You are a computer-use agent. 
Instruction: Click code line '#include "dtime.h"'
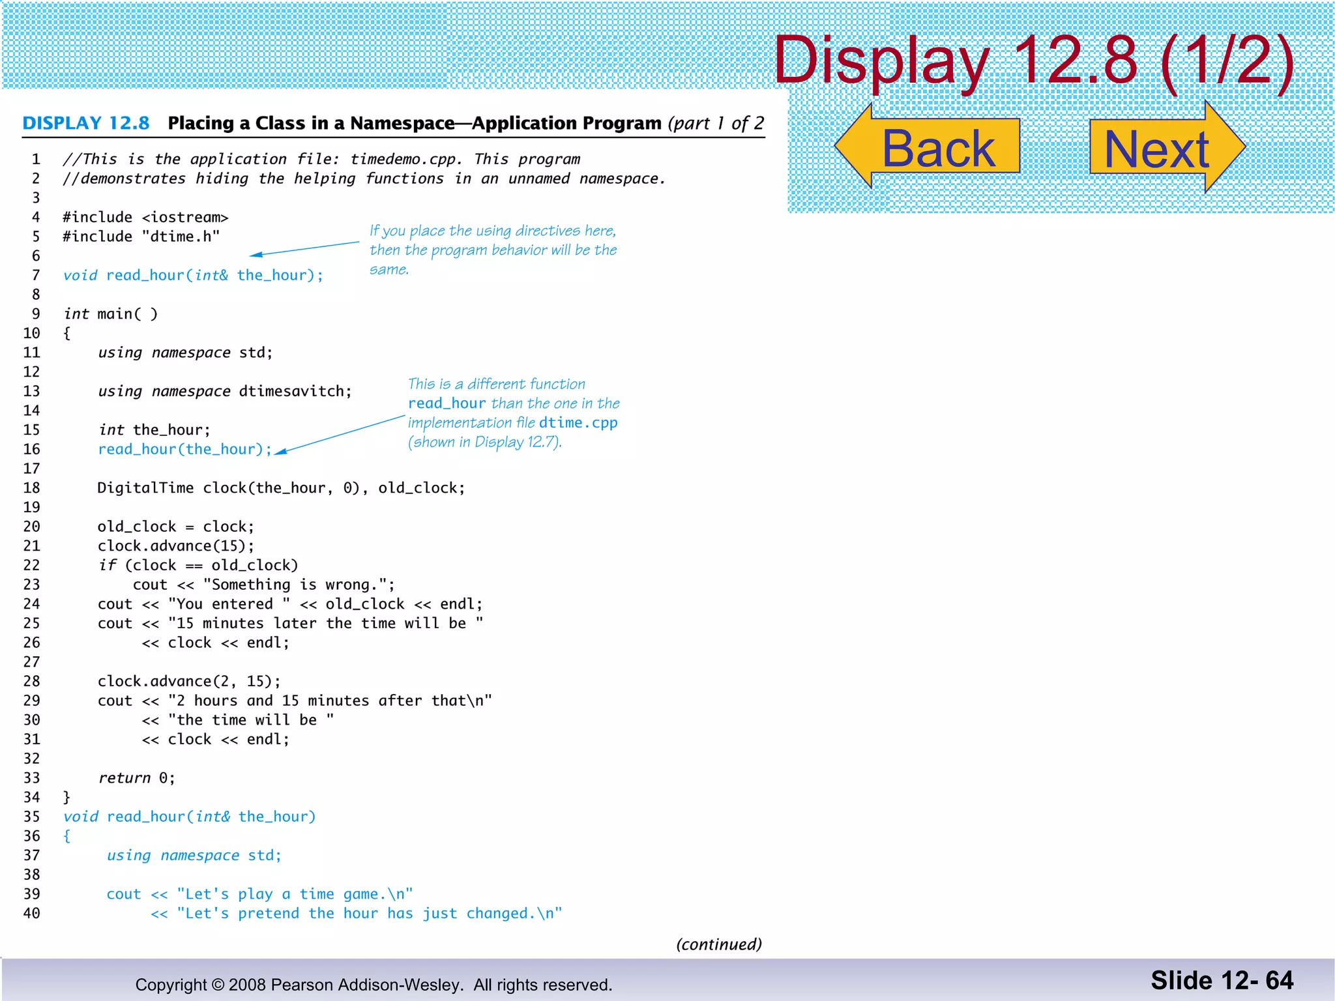point(141,237)
